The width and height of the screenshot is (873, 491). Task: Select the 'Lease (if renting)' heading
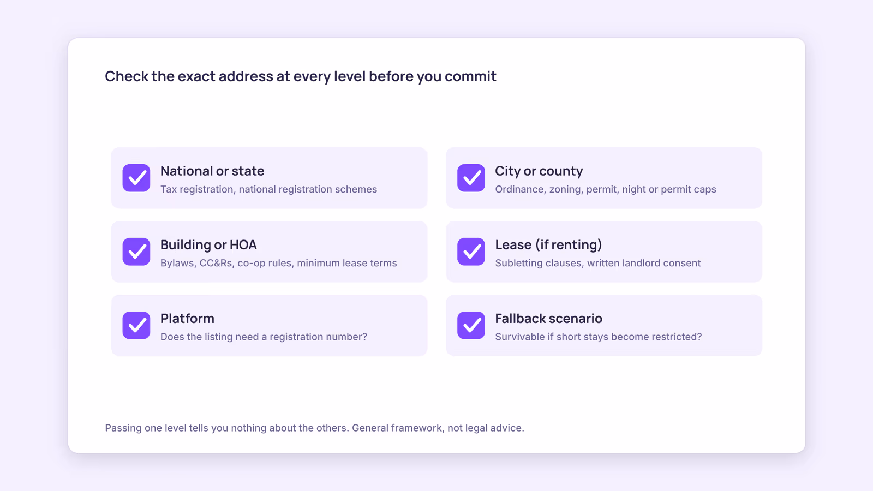click(548, 245)
